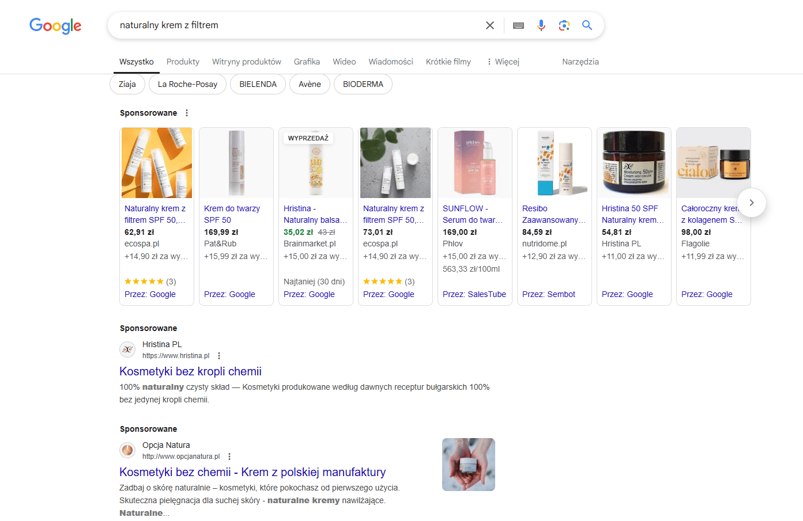Viewport: 803px width, 521px height.
Task: Filter by Avène chip
Action: pyautogui.click(x=310, y=84)
